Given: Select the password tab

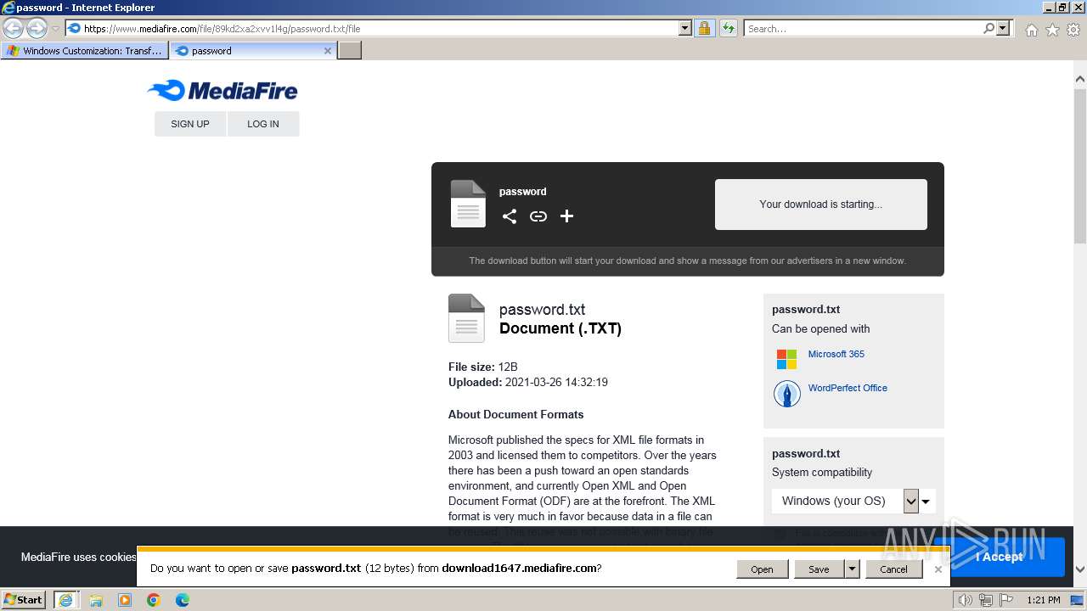Looking at the screenshot, I should (252, 51).
